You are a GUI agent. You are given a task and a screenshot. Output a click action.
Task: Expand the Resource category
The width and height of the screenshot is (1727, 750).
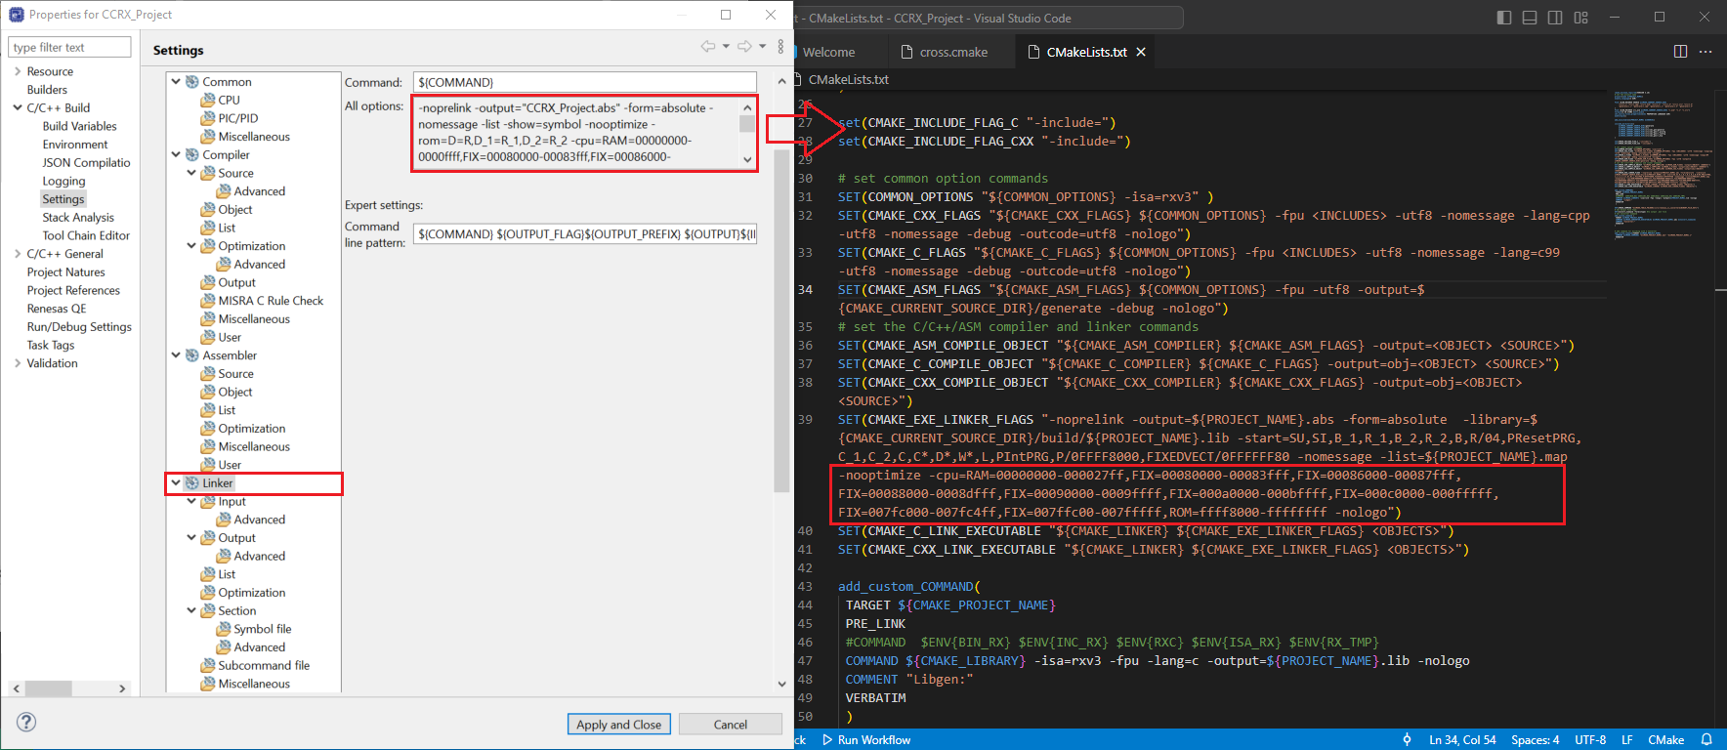(x=18, y=71)
